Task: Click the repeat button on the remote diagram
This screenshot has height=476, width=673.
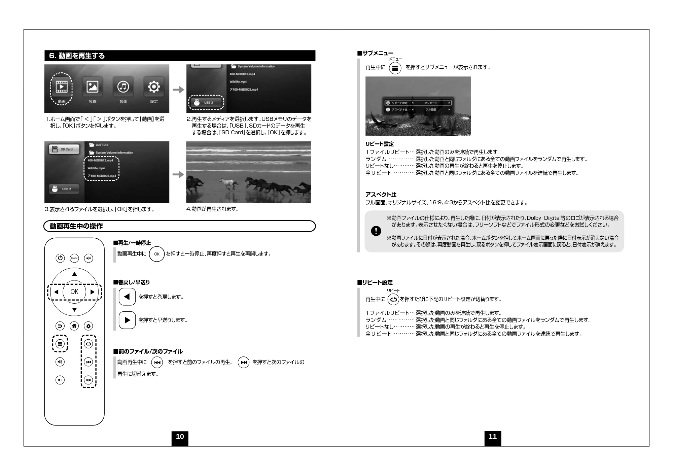Action: [88, 344]
